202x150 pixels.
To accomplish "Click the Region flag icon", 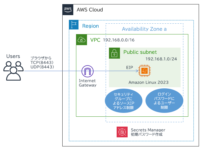I will (74, 25).
